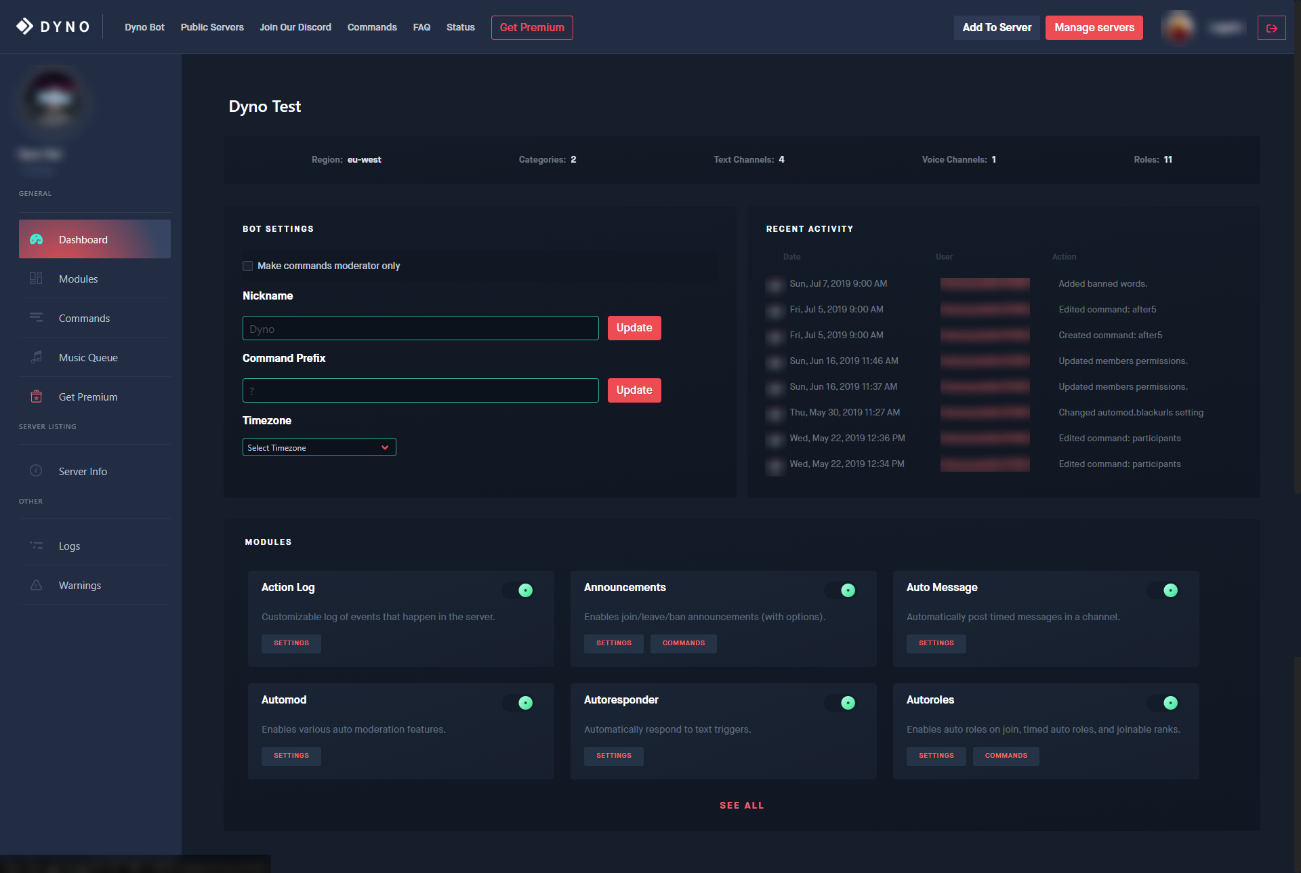Open the Music Queue sidebar icon

36,357
